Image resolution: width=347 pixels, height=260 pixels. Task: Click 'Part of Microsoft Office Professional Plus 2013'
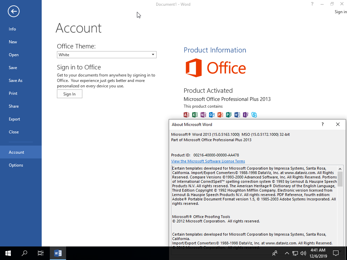coord(211,140)
